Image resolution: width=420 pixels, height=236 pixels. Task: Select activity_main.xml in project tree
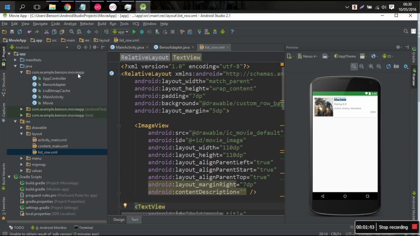[52, 140]
